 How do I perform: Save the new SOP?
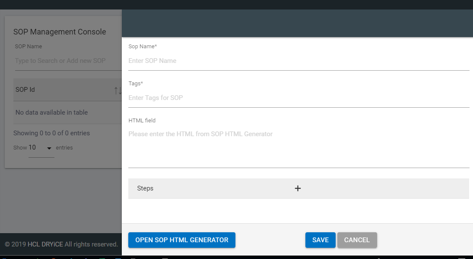tap(320, 240)
